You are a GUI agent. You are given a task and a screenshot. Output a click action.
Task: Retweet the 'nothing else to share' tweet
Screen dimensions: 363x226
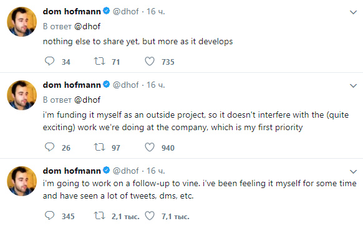(100, 61)
